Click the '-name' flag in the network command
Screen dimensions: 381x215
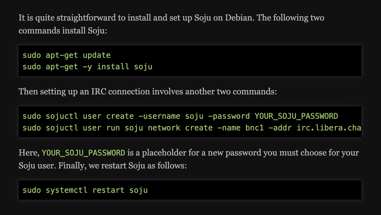tap(229, 128)
